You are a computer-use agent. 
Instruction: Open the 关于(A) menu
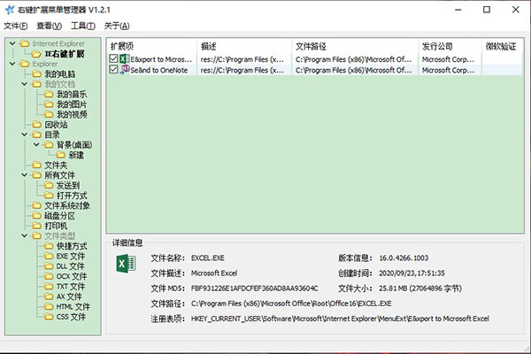(x=117, y=26)
